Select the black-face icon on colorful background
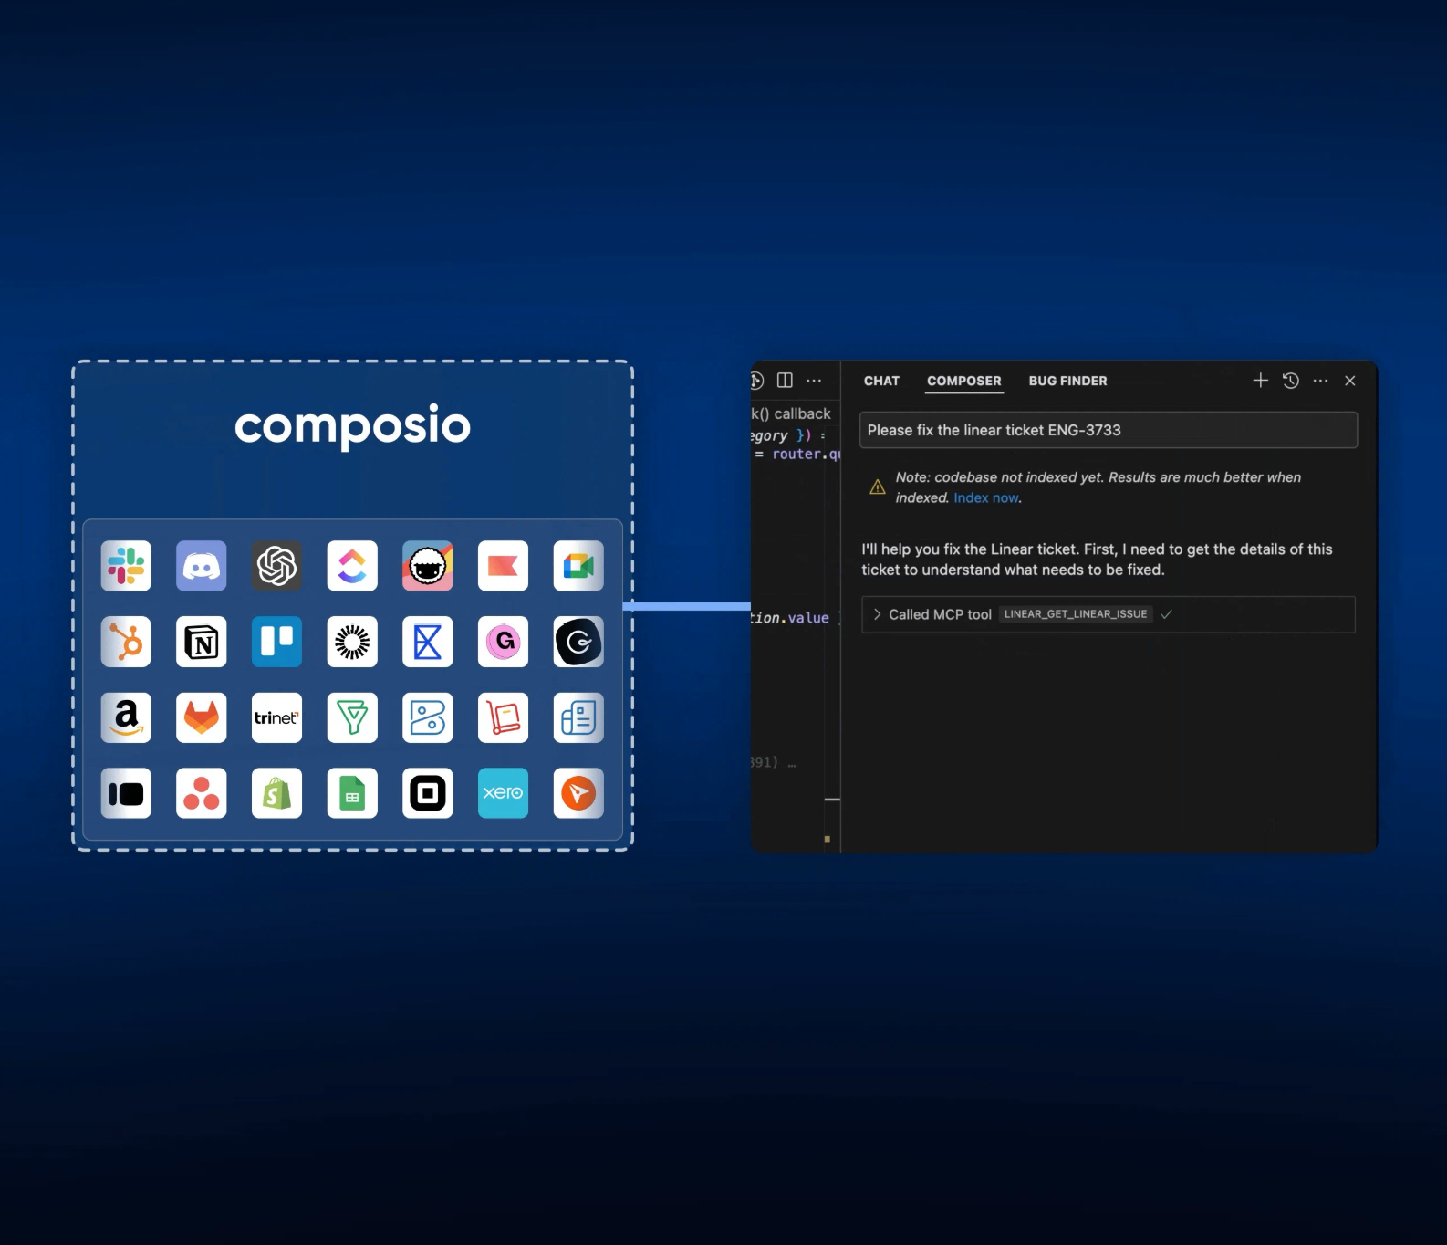This screenshot has height=1245, width=1447. [x=428, y=566]
